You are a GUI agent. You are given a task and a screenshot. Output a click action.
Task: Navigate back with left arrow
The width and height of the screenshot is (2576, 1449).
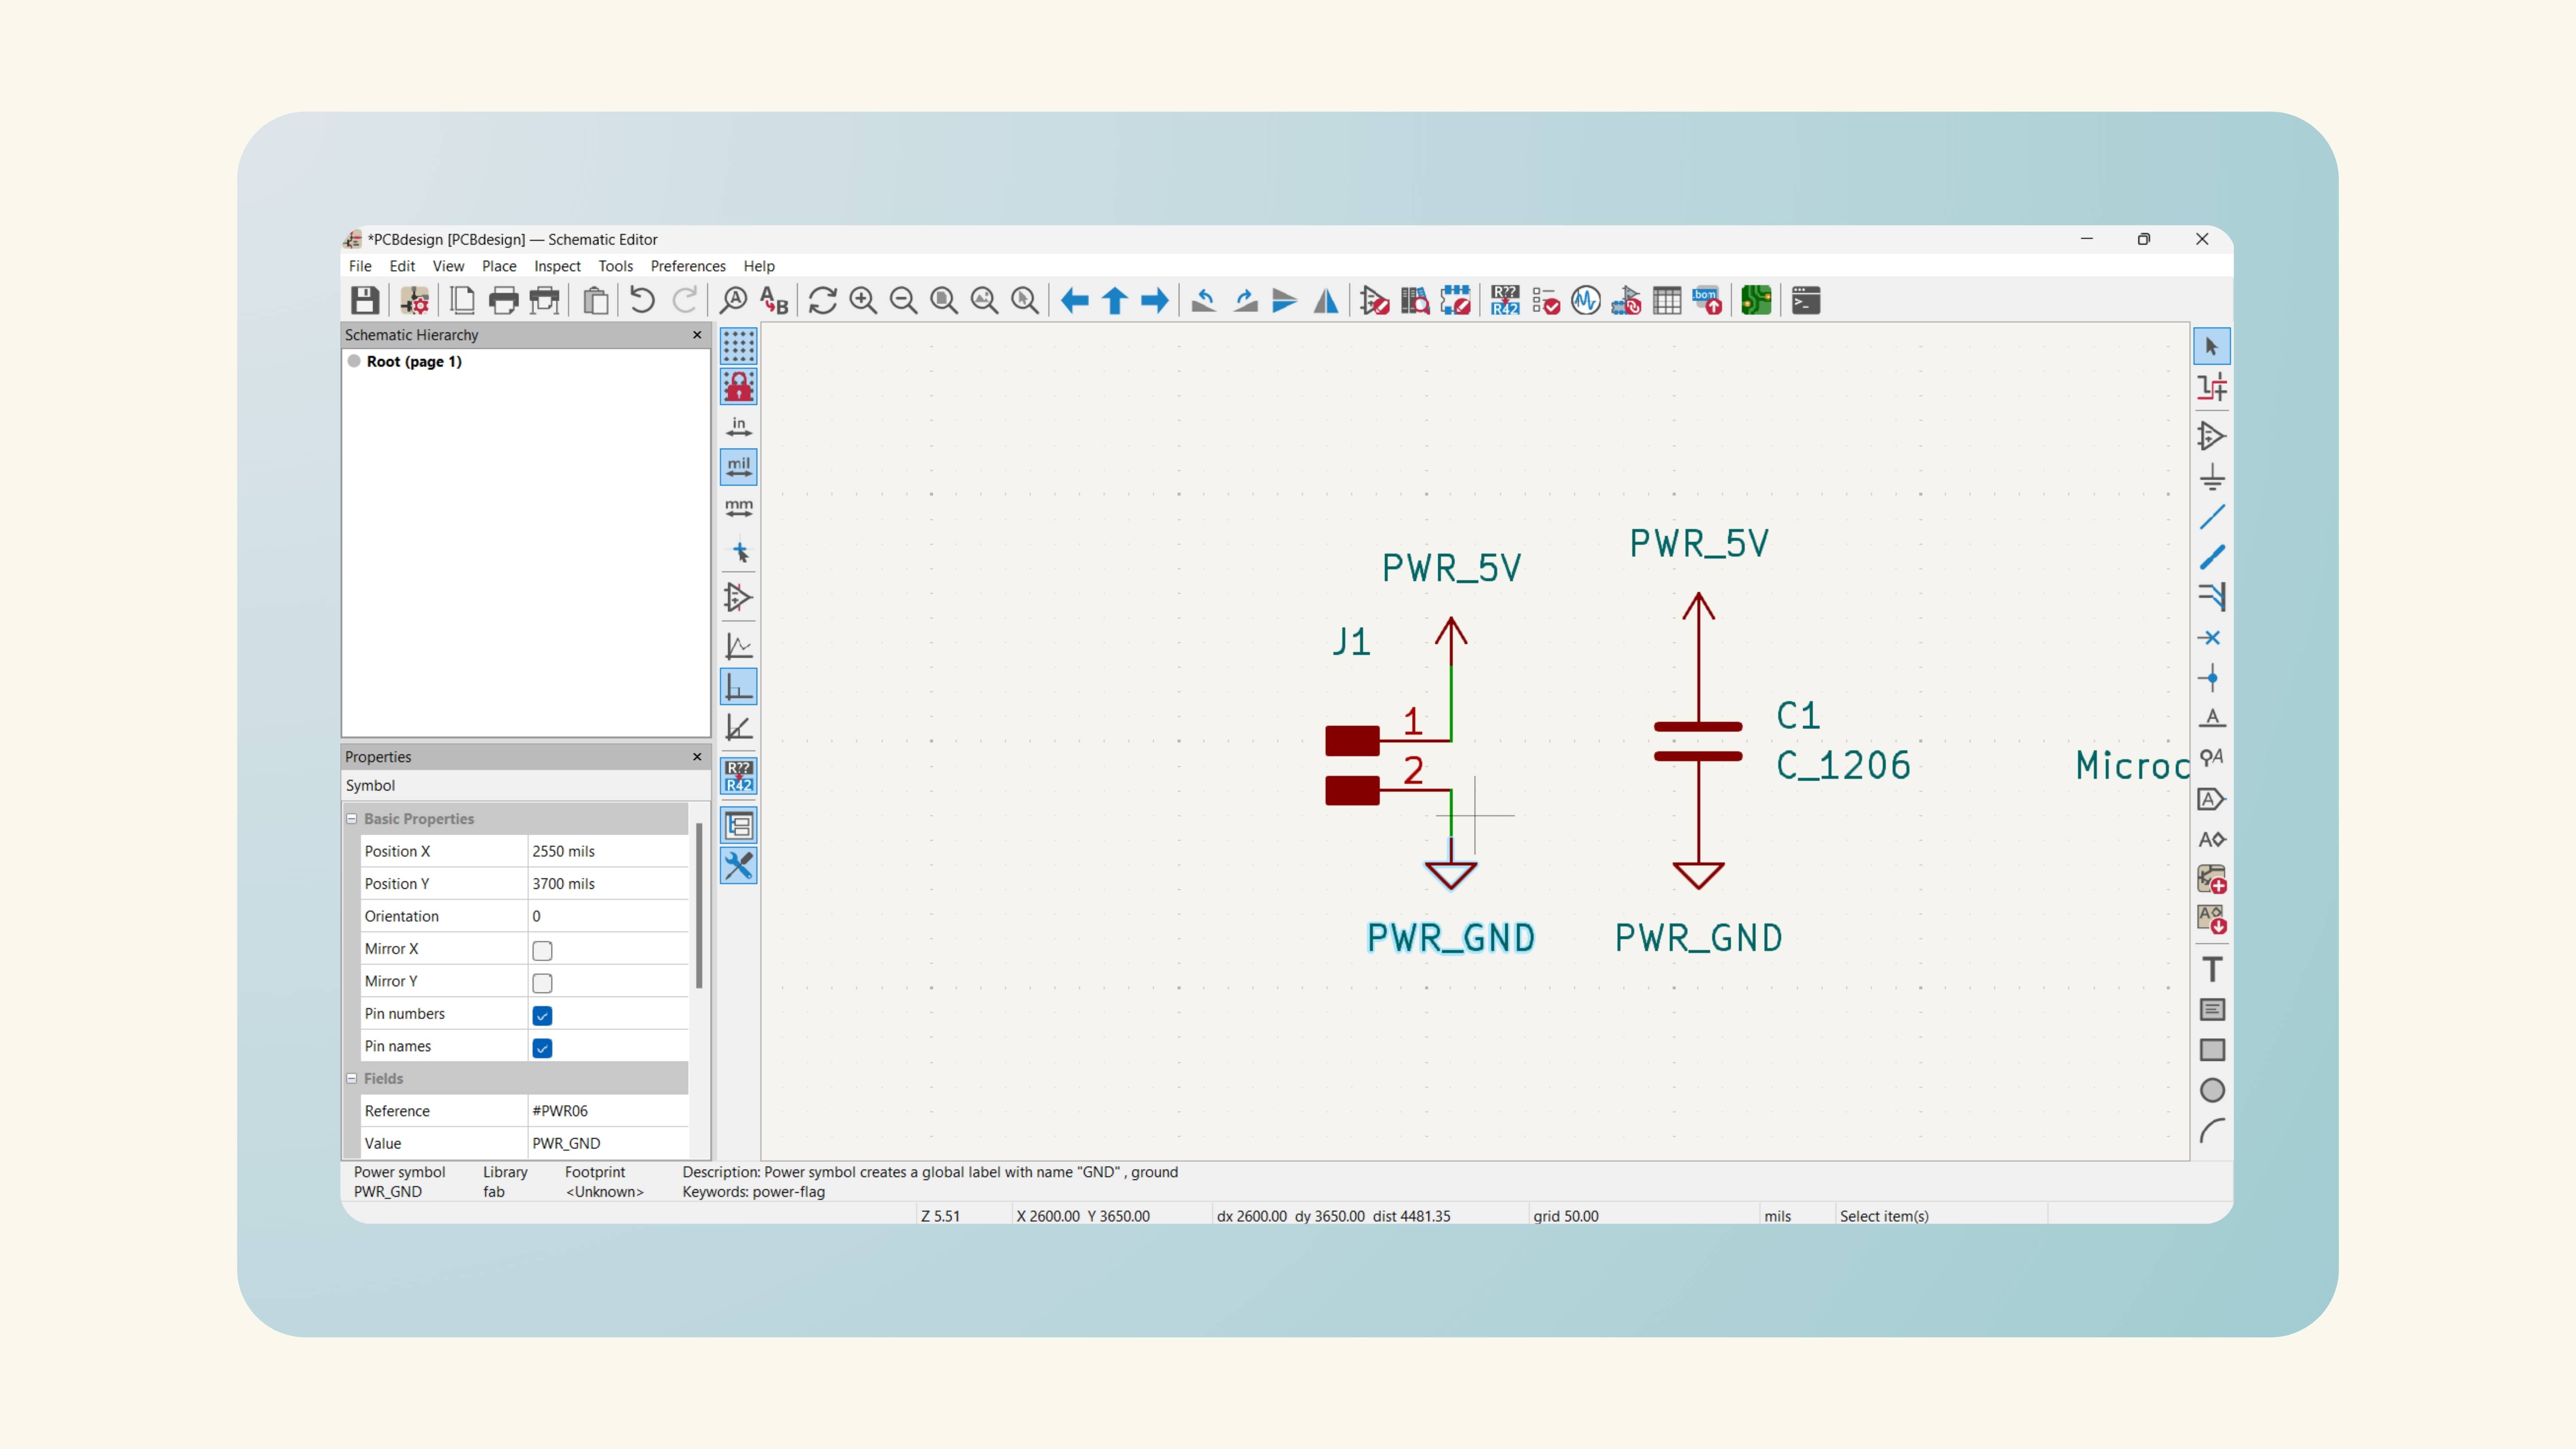click(x=1075, y=301)
